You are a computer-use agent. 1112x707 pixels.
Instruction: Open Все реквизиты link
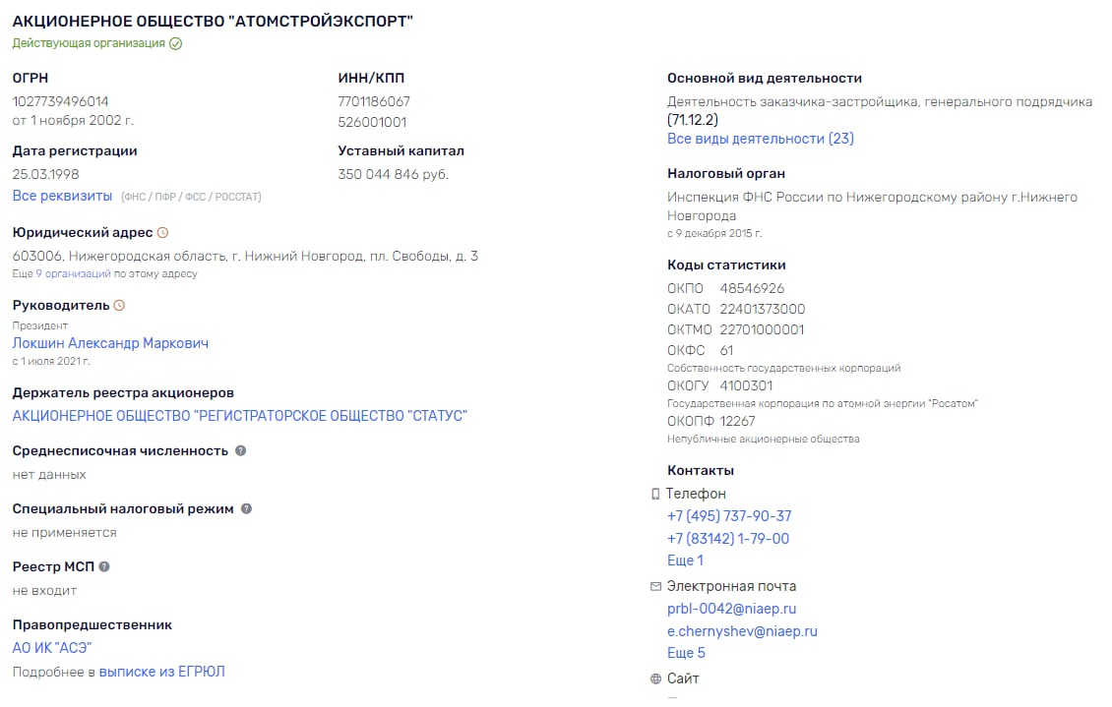click(x=62, y=197)
